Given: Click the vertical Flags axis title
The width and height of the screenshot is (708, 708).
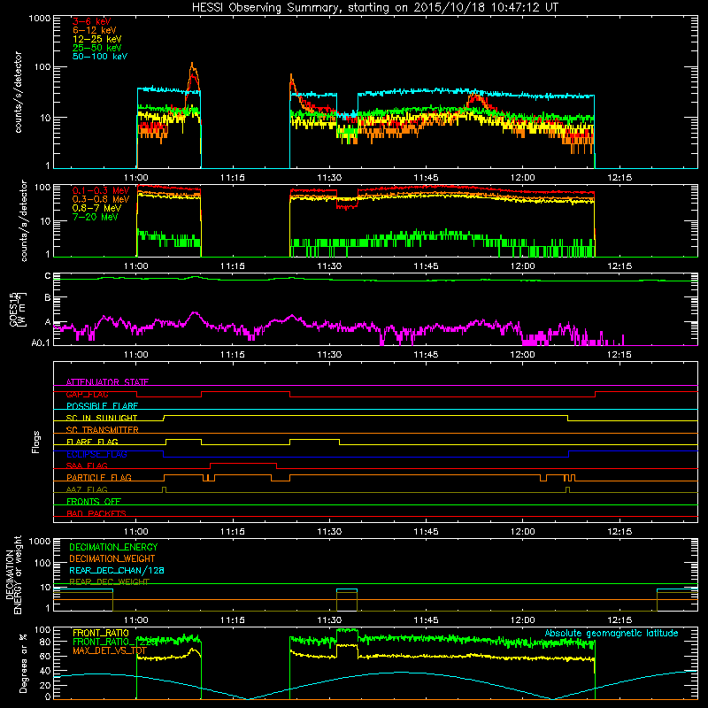Looking at the screenshot, I should pos(36,442).
